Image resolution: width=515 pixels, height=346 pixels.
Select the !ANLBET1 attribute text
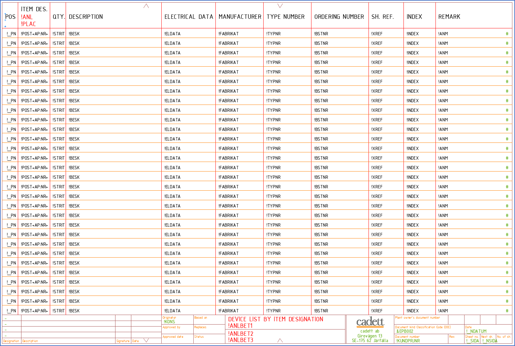(241, 326)
